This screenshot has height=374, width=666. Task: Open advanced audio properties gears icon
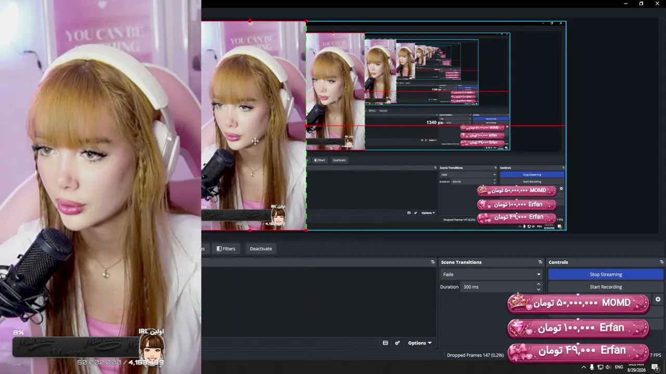[x=397, y=343]
